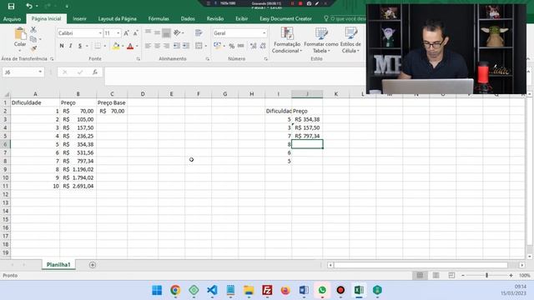Open the Arquivo tab
The height and width of the screenshot is (300, 534).
pyautogui.click(x=13, y=18)
